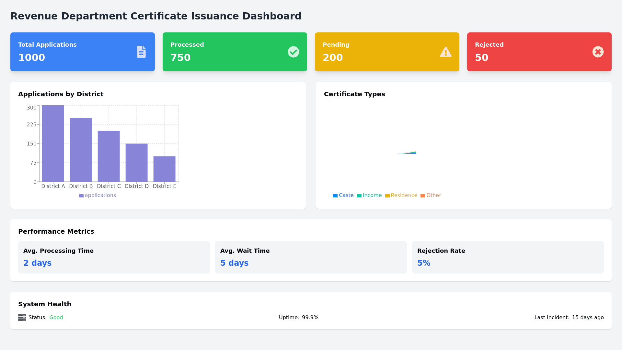The image size is (622, 350).
Task: Select the District C bar in chart
Action: click(x=109, y=156)
